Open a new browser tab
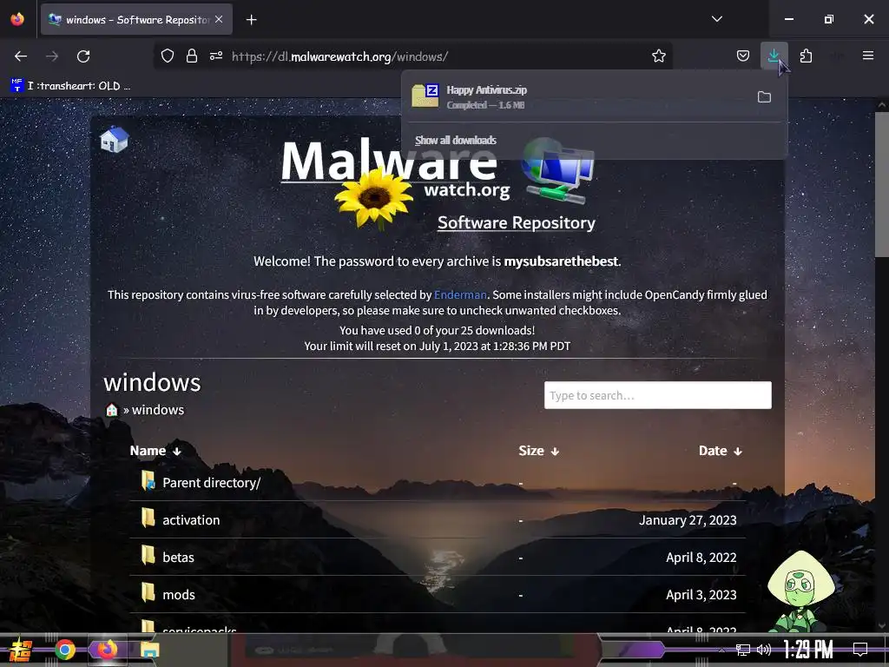Viewport: 889px width, 667px height. (251, 20)
